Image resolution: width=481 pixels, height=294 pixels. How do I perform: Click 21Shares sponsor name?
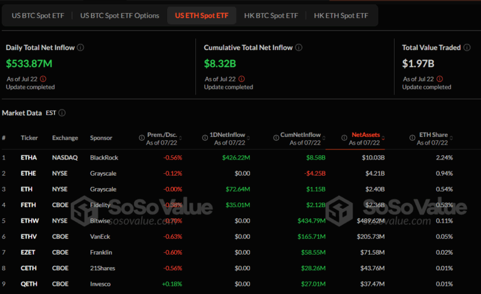[x=103, y=268]
